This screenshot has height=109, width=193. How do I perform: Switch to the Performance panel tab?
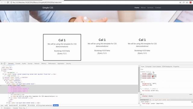52,64
